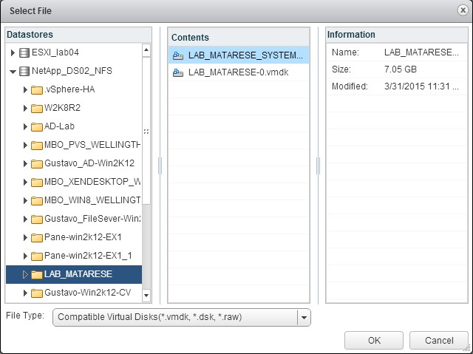Screen dimensions: 473x354
Task: Click the NetApp_DS02_NFS datastore icon
Action: (x=24, y=71)
